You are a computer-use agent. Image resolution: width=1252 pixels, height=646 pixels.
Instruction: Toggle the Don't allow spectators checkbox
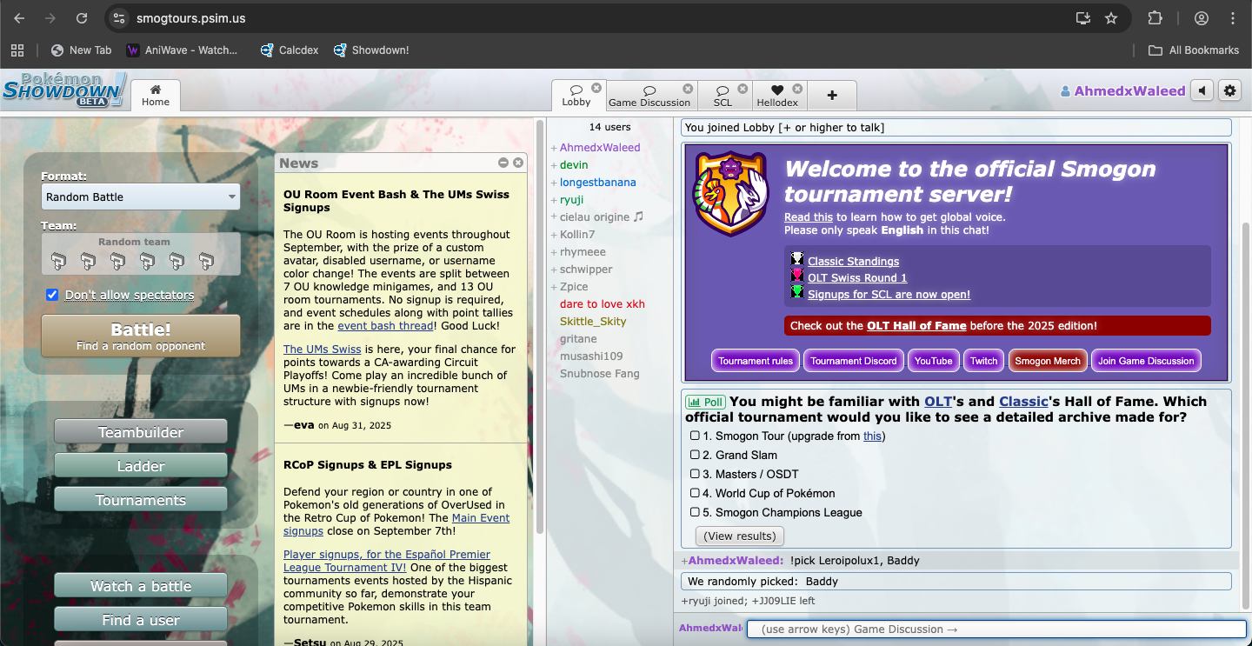click(x=52, y=295)
